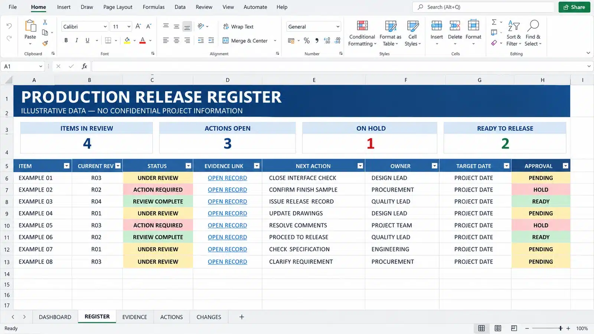
Task: Click the zoom slider handle
Action: (x=561, y=328)
